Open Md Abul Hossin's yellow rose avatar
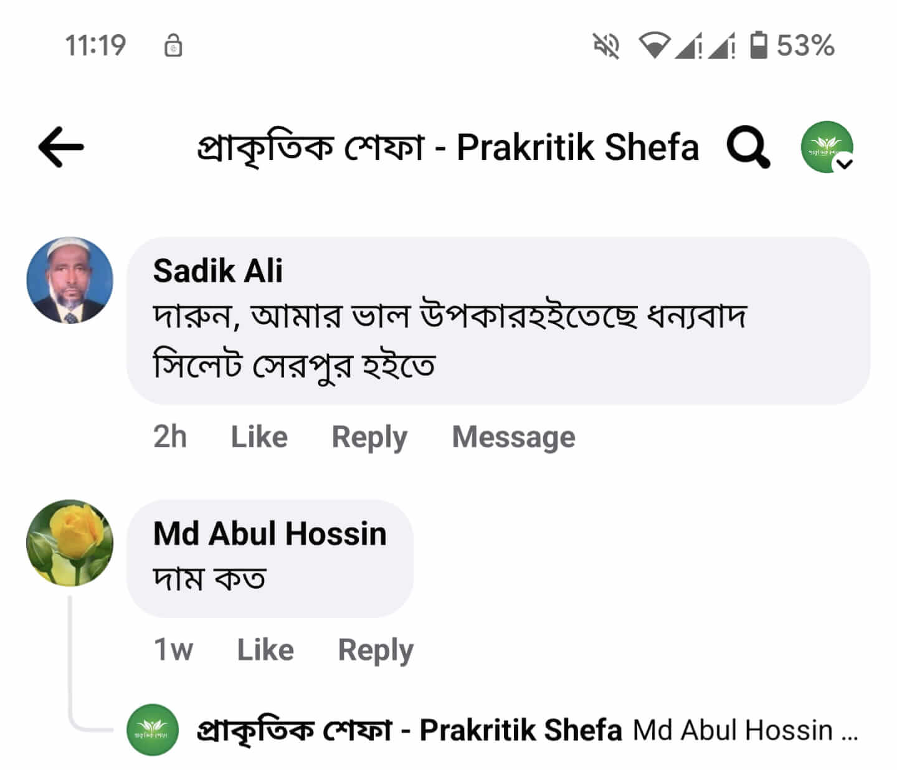This screenshot has width=897, height=770. click(70, 543)
